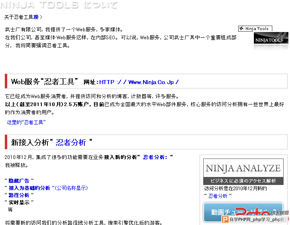This screenshot has height=225, width=290.
Task: Select the bold text 以上(截至2011年10月)2.5万账户
Action: tap(47, 104)
